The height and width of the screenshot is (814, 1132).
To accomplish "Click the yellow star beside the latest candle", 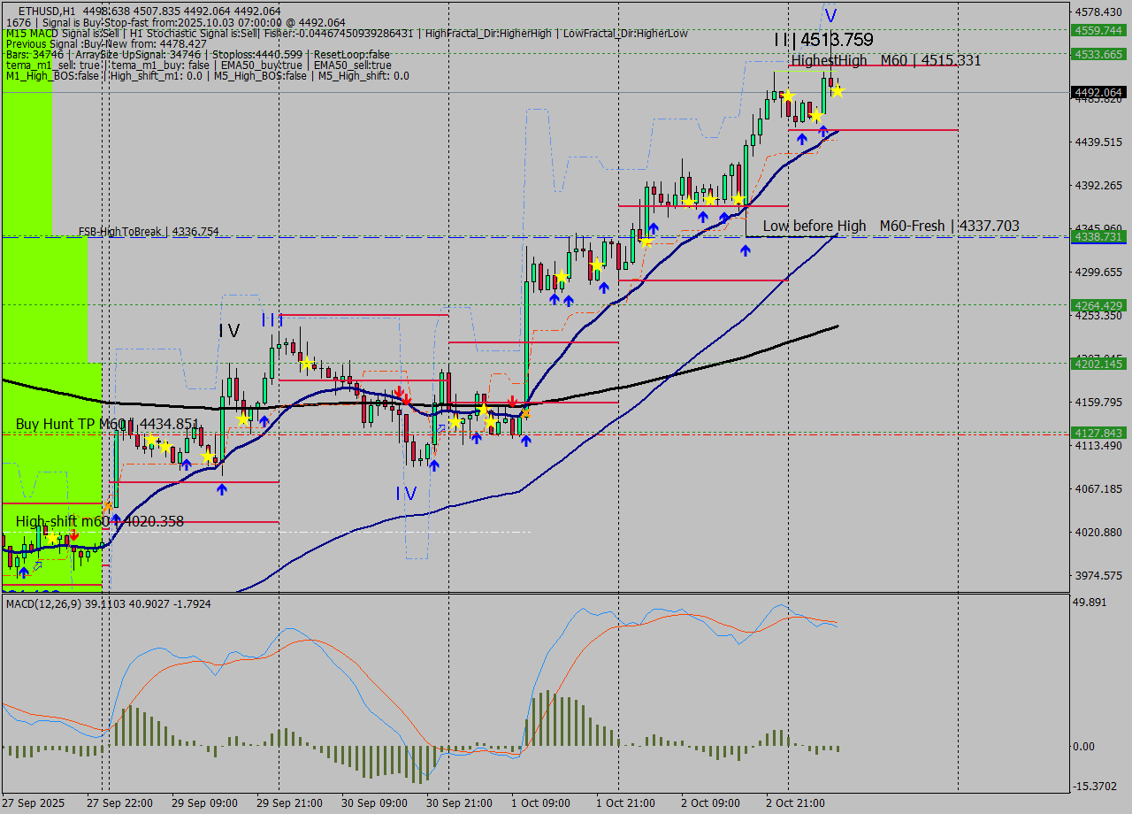I will tap(838, 90).
